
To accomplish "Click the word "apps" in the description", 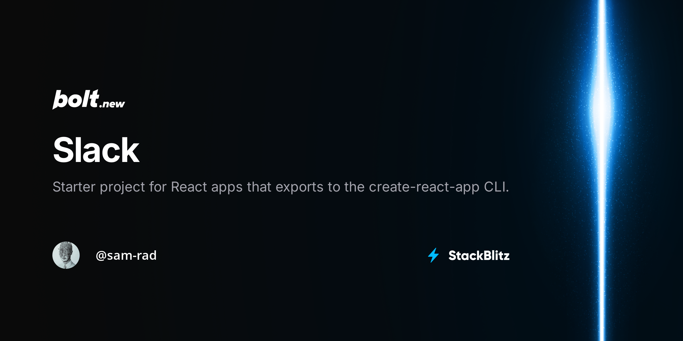I will [227, 188].
